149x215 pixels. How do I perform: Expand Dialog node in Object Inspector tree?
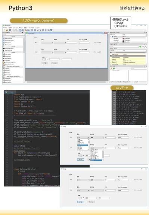pyautogui.click(x=111, y=37)
